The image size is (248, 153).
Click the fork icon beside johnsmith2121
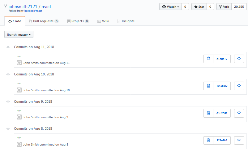point(6,6)
